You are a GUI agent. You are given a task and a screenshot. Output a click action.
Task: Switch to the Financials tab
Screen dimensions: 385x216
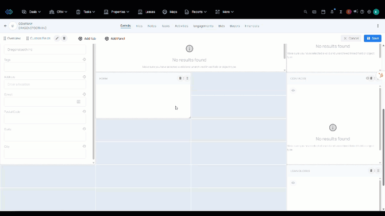pyautogui.click(x=252, y=26)
